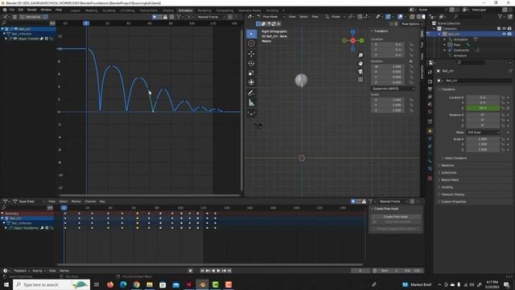
Task: Open the Tool properties tab icon
Action: click(430, 72)
